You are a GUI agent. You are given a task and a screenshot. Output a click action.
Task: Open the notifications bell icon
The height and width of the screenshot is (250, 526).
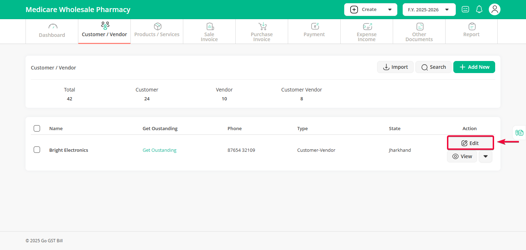479,10
